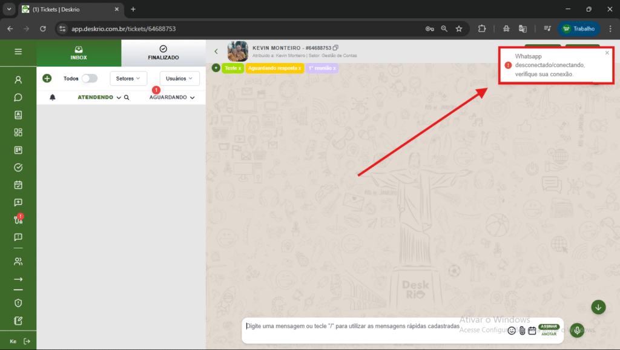Open the message alert sidebar icon
Image resolution: width=620 pixels, height=350 pixels.
point(18,237)
